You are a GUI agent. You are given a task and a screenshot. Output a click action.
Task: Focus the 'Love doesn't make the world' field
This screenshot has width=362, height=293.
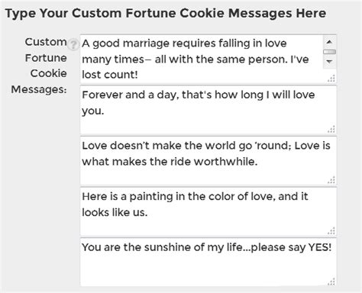pyautogui.click(x=208, y=161)
